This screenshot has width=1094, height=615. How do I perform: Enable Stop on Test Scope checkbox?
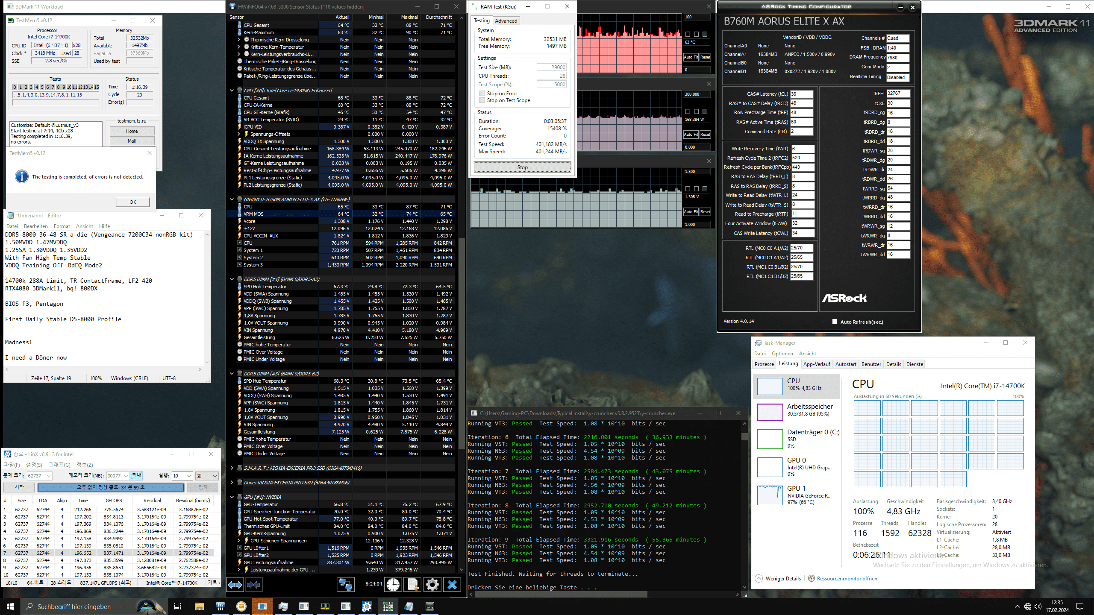482,100
